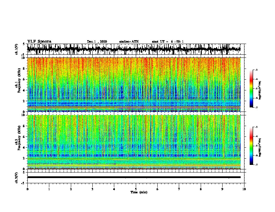Click time axis tick label "7"

click(179, 189)
